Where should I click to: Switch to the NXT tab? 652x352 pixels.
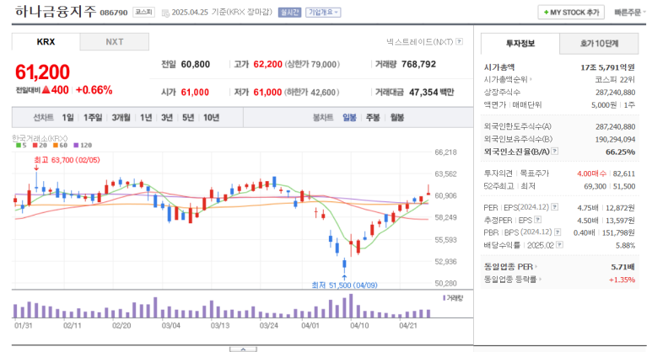pos(115,42)
